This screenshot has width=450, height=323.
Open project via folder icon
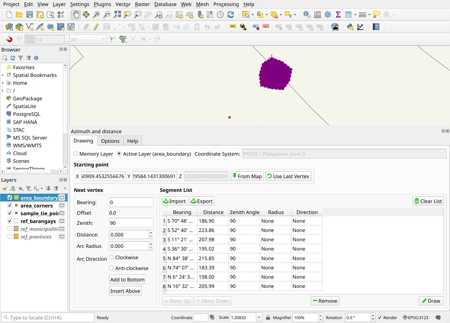pos(19,15)
